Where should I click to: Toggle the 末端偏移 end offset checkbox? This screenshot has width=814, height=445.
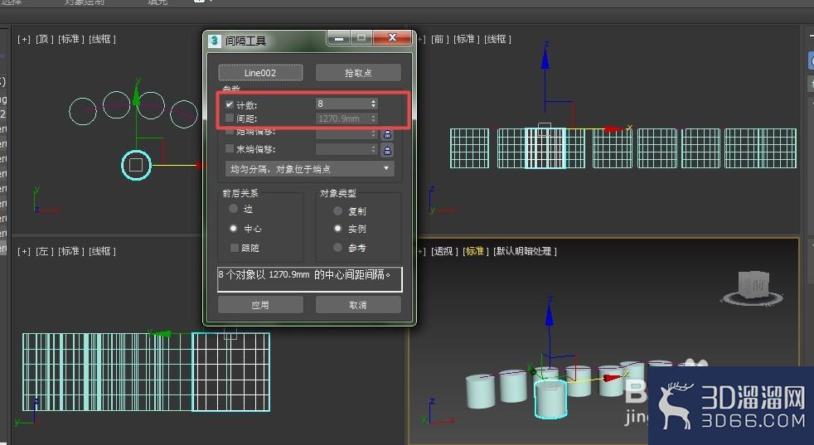tap(230, 148)
